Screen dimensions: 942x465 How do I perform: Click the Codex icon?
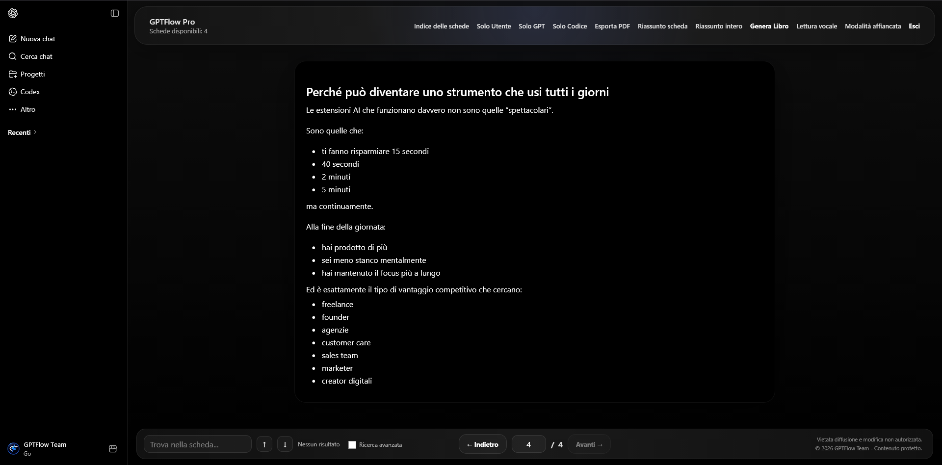[x=13, y=92]
